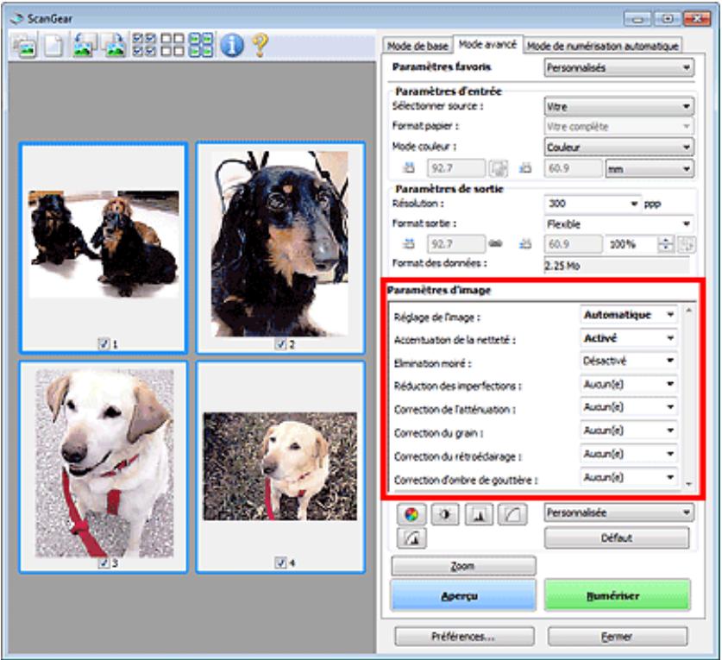Open Mode couleur dropdown
The height and width of the screenshot is (660, 722).
pos(618,147)
